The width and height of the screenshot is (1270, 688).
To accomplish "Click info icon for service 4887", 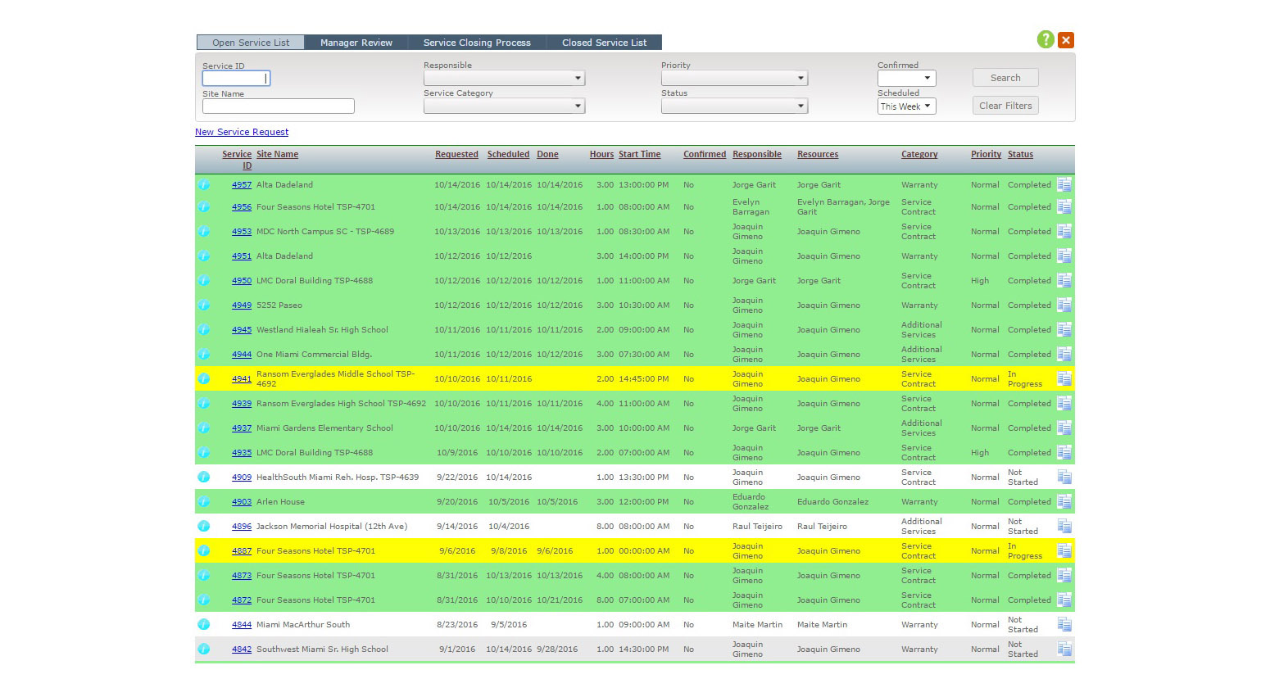I will [x=204, y=550].
